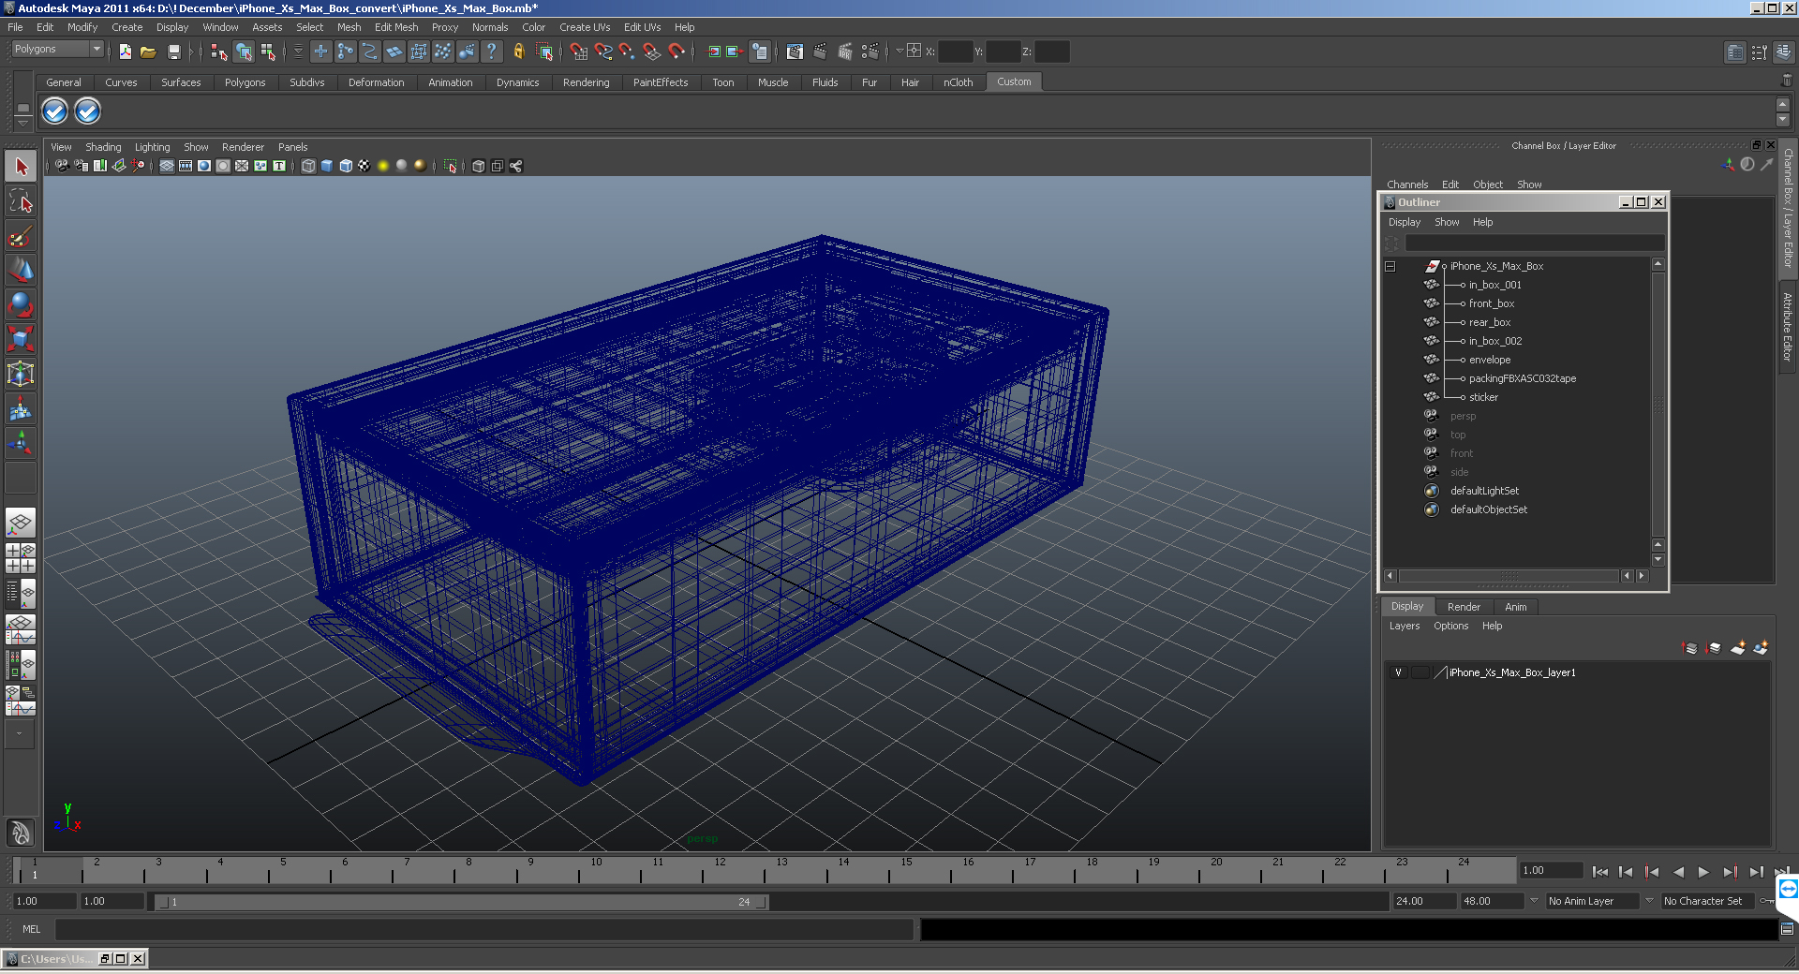Open the Mesh menu
The image size is (1799, 974).
coord(349,27)
